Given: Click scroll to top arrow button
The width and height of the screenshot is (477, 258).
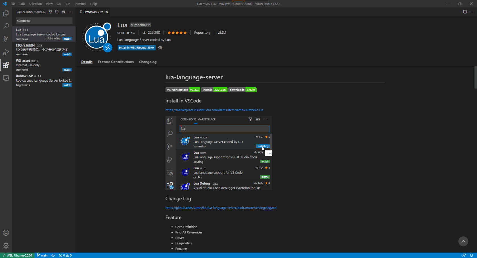Looking at the screenshot, I should 463,241.
